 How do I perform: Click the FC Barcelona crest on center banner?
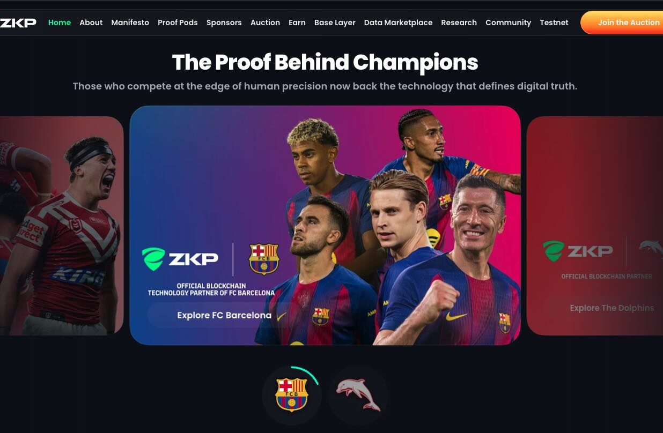(264, 259)
